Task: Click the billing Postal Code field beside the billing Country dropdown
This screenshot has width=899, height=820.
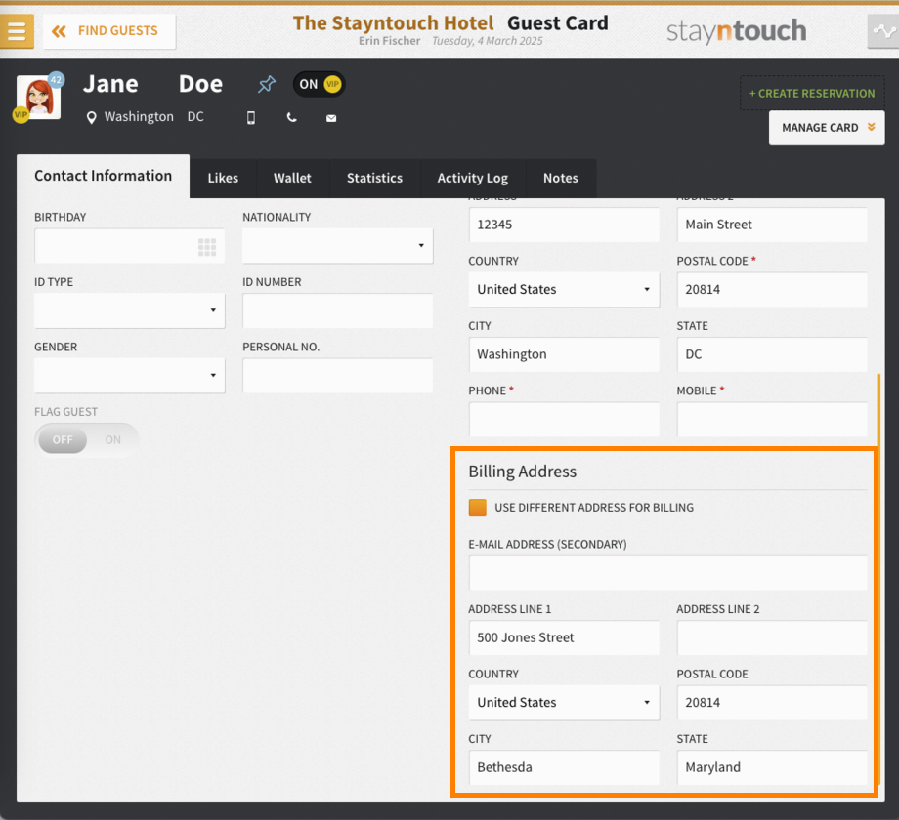Action: (x=772, y=703)
